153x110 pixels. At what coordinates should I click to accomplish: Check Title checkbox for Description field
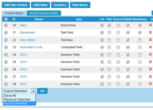pos(109,40)
